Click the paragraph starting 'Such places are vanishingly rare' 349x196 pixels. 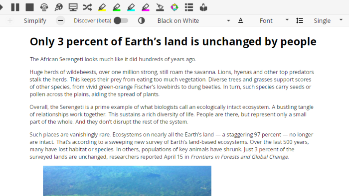pos(172,146)
